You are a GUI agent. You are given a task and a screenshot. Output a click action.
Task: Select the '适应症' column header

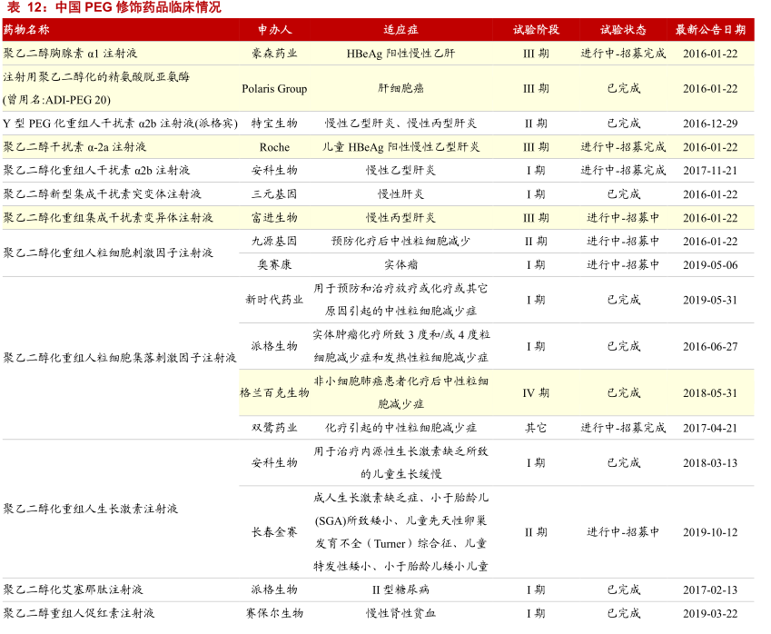(400, 29)
